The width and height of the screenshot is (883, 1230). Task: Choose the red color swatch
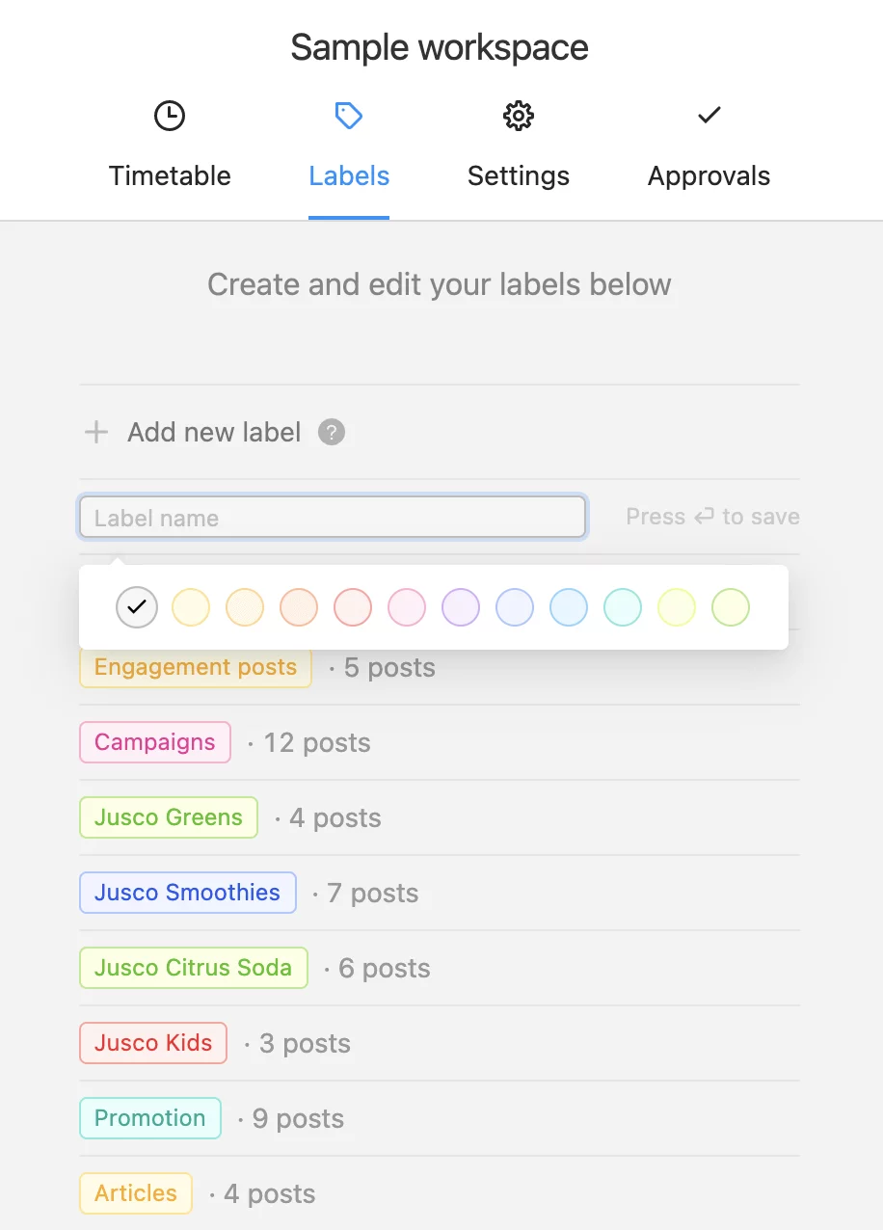click(x=353, y=607)
